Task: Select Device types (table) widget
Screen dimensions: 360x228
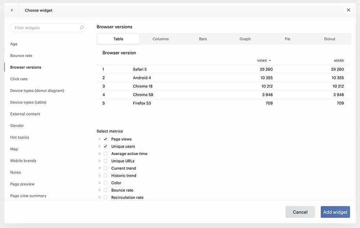Action: click(x=28, y=102)
